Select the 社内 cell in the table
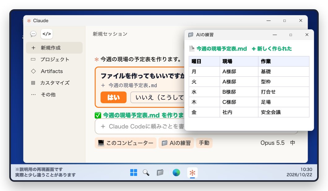328x191 pixels. [239, 112]
